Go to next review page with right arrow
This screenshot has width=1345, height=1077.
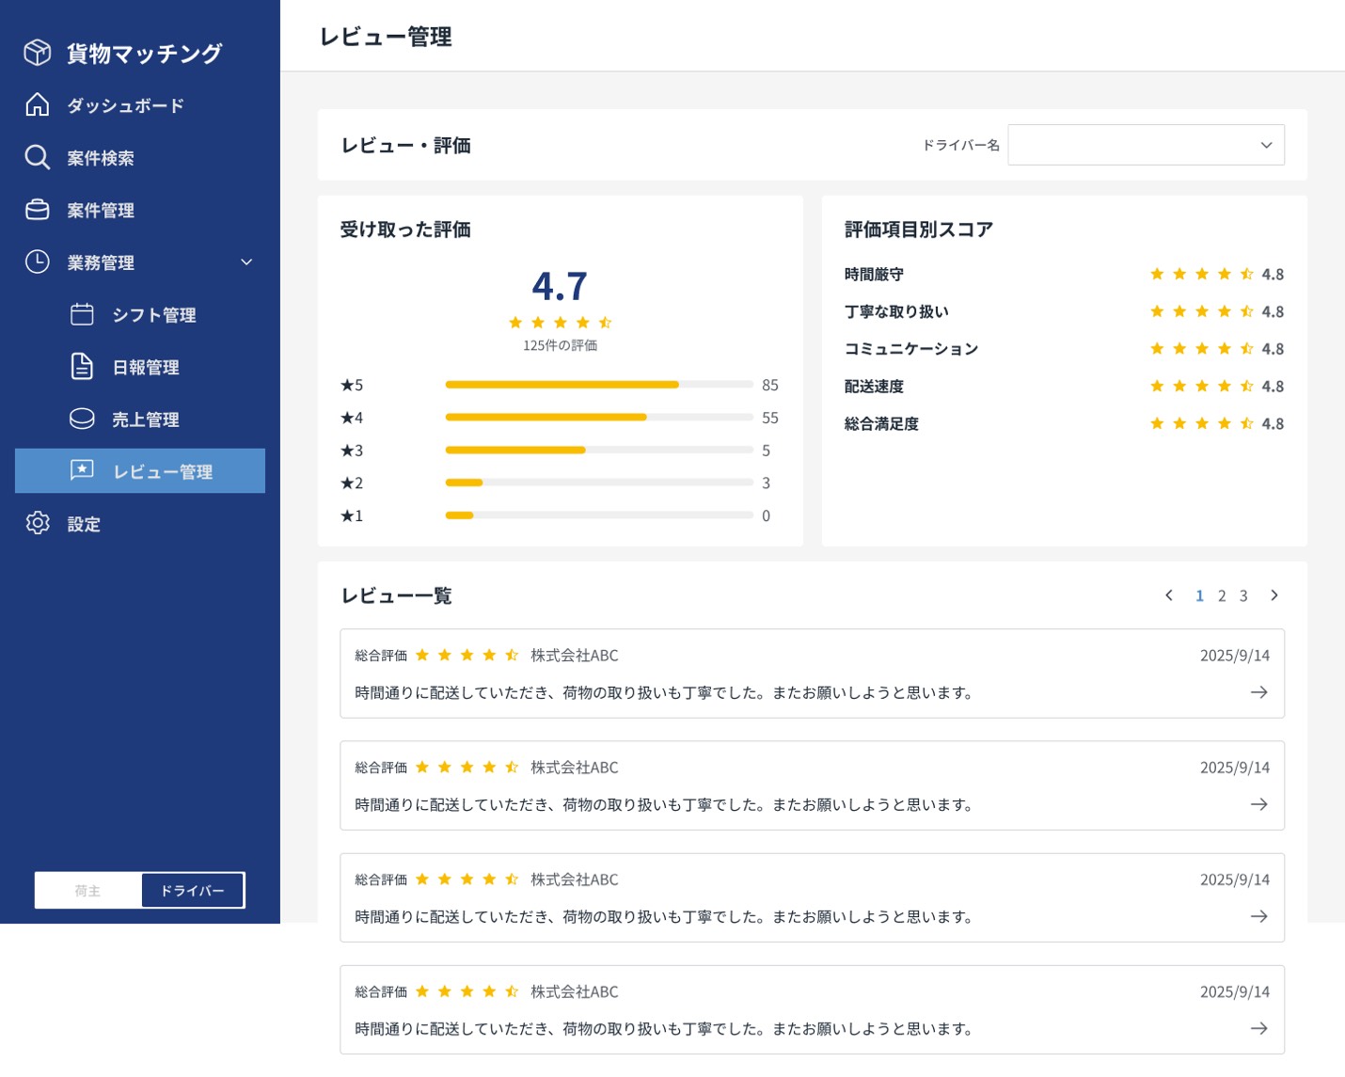pos(1274,594)
